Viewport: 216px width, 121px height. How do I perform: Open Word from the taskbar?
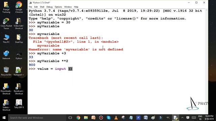(145, 118)
